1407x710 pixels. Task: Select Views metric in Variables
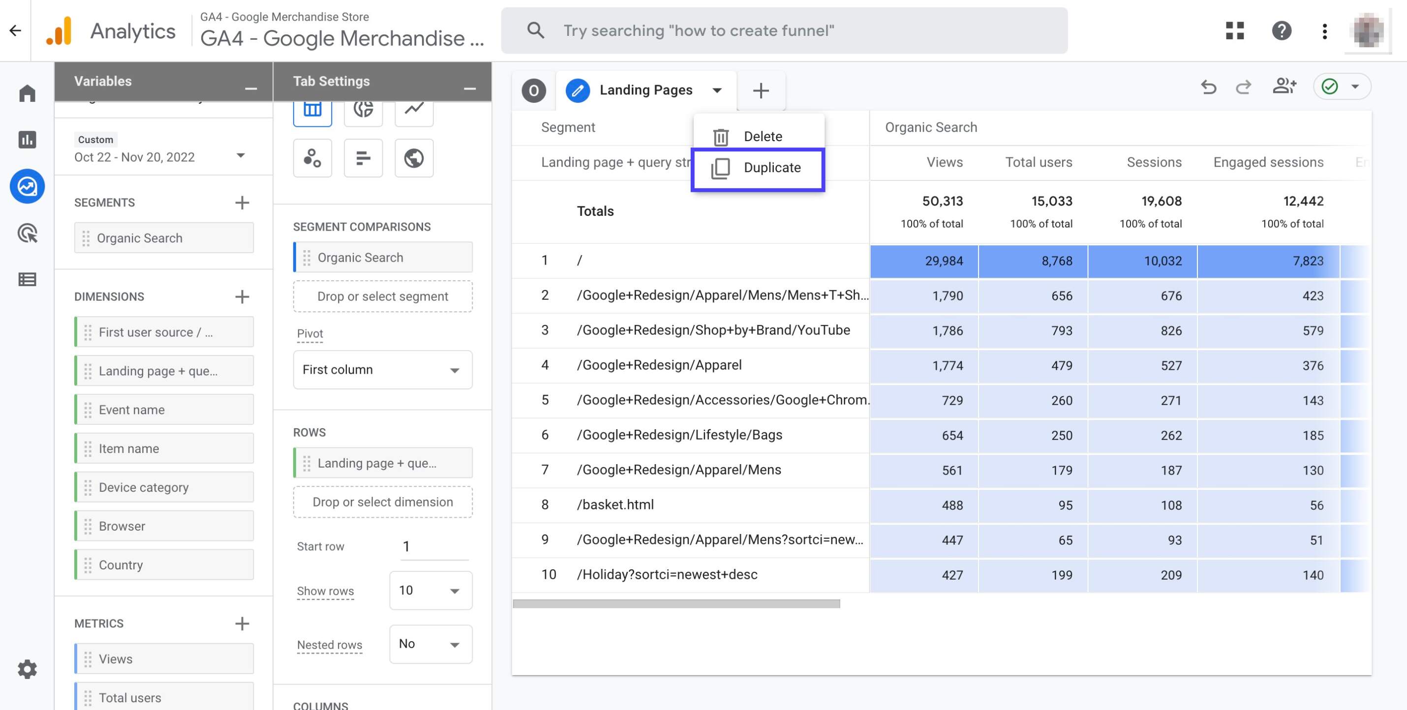(164, 659)
